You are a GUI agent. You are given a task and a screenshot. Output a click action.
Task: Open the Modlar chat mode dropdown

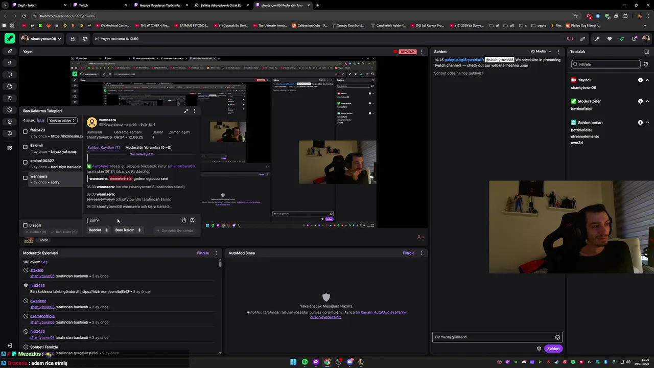coord(542,52)
